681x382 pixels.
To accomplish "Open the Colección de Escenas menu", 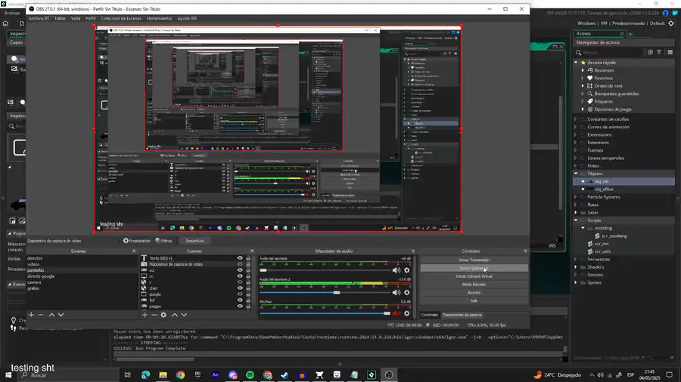I will [121, 19].
